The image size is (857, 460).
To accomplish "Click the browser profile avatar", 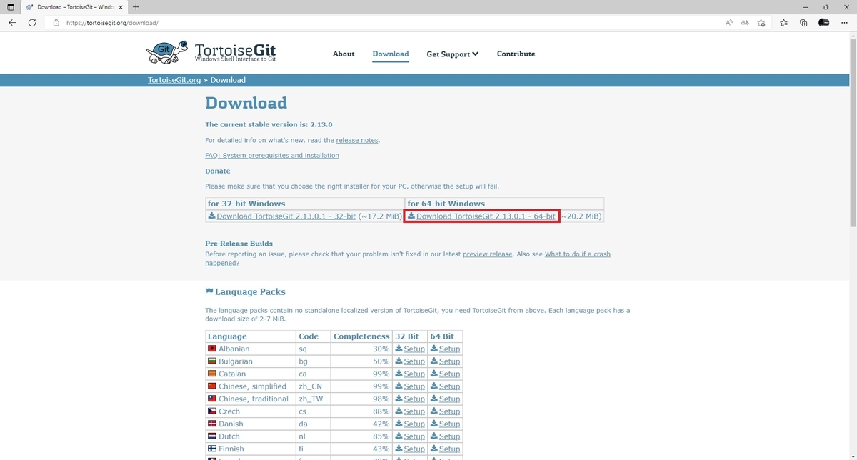I will (x=823, y=23).
